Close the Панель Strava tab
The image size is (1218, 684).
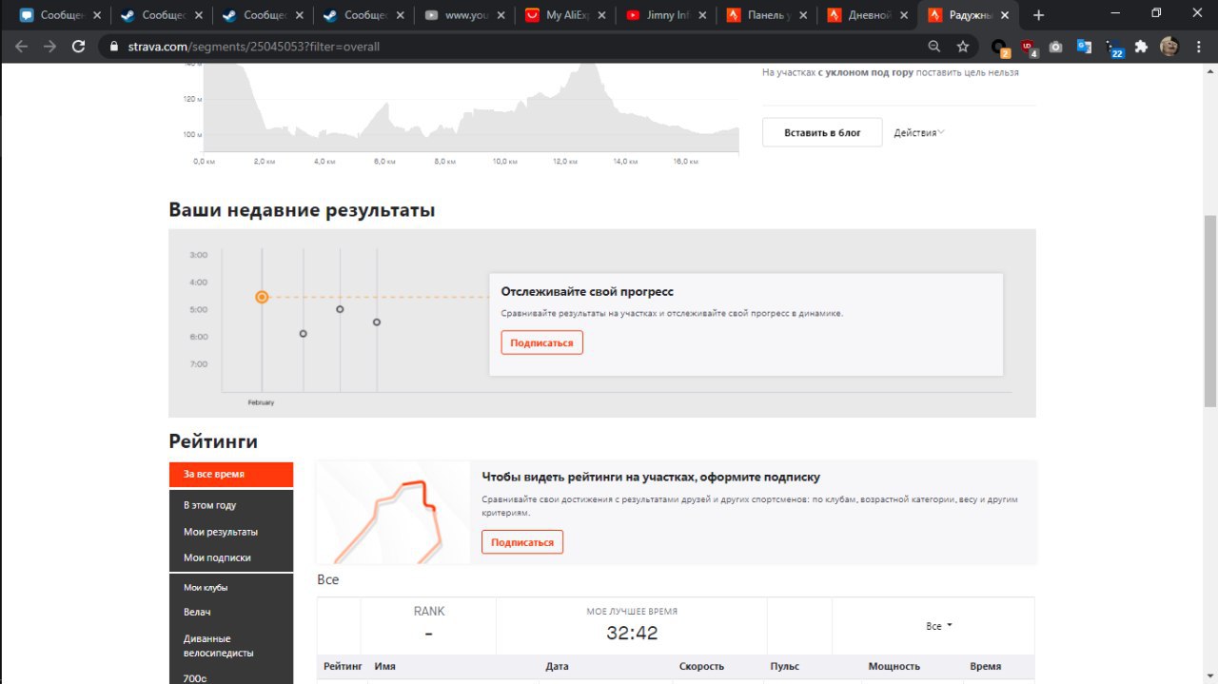[x=803, y=15]
